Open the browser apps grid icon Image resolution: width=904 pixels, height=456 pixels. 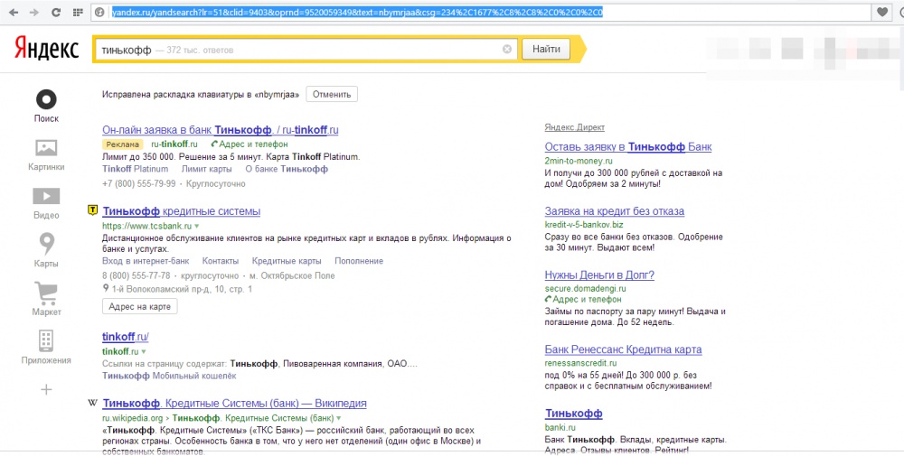pos(78,12)
